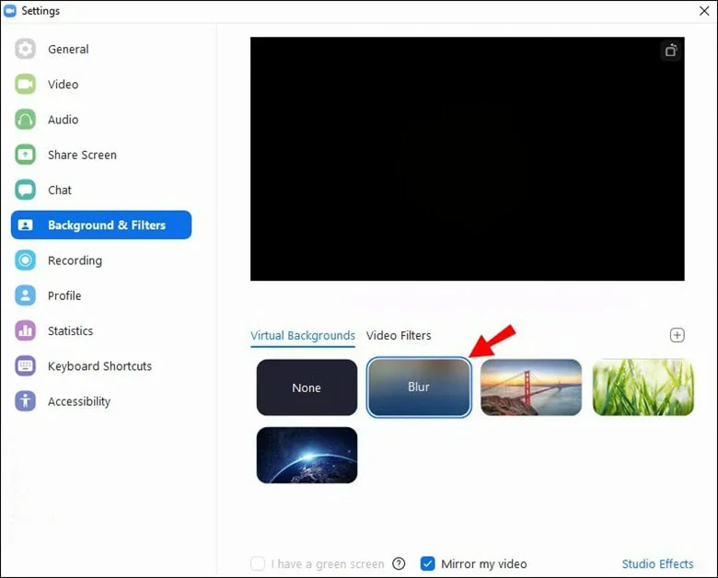Click the Chat bubble icon
Viewport: 718px width, 578px height.
(x=25, y=191)
